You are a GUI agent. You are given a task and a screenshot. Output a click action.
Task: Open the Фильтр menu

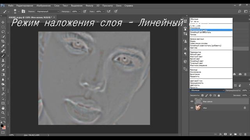coord(89,5)
